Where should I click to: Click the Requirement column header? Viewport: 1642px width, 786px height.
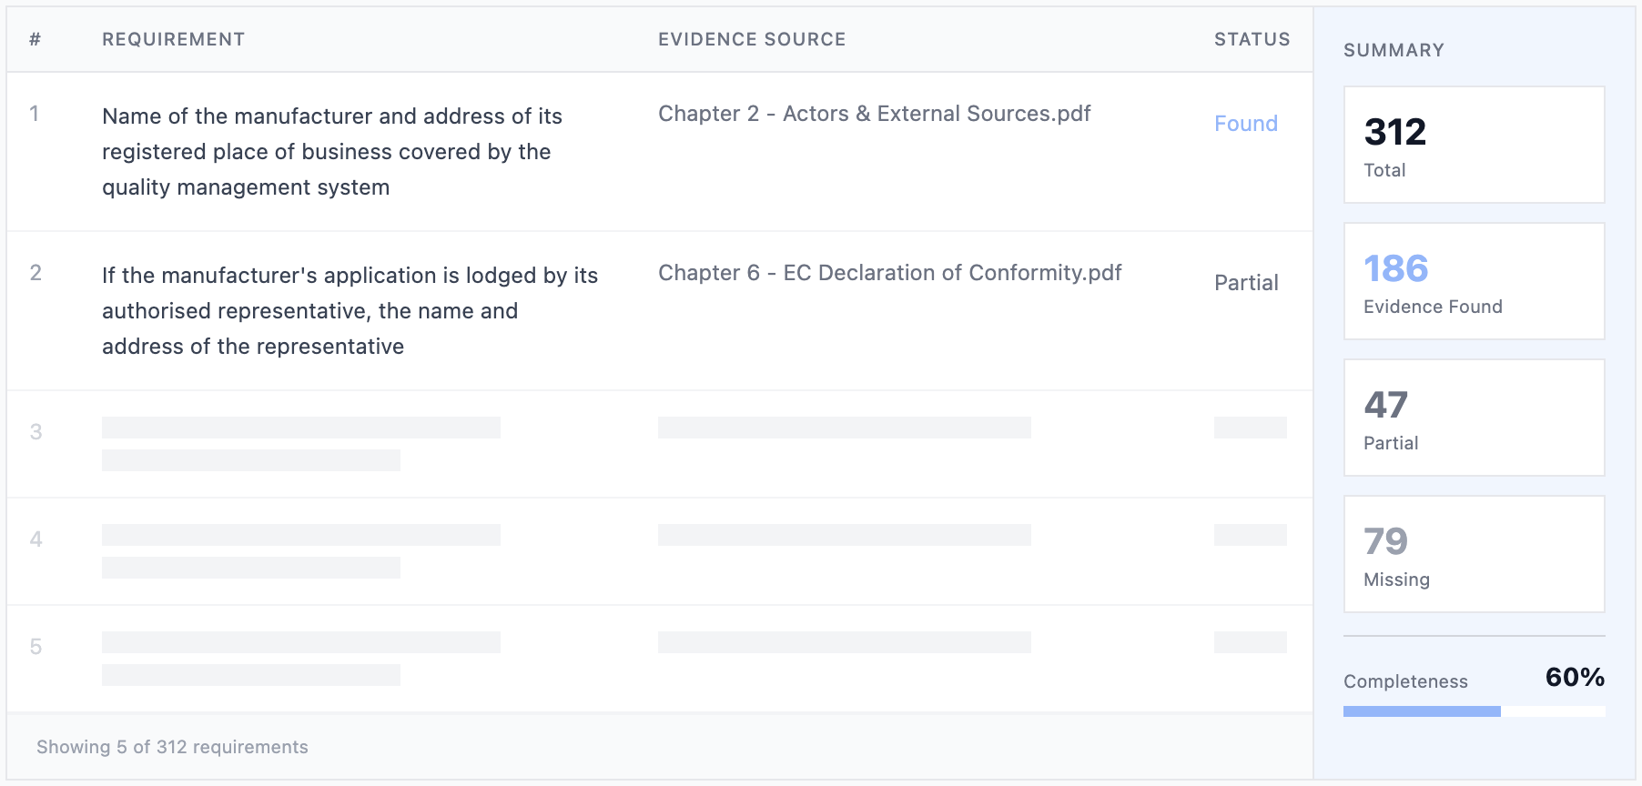pos(173,39)
